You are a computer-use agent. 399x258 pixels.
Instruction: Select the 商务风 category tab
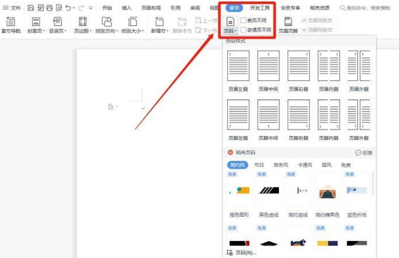[281, 165]
